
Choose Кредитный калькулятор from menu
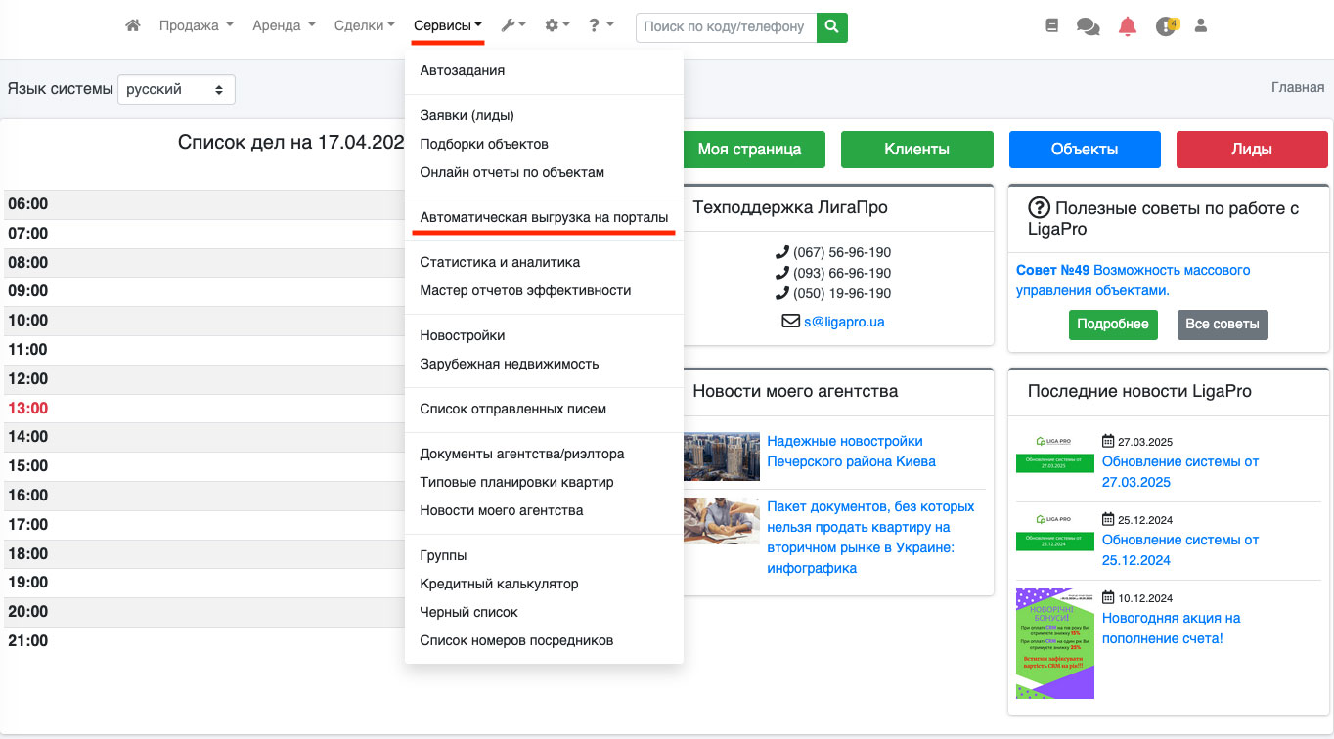click(499, 584)
